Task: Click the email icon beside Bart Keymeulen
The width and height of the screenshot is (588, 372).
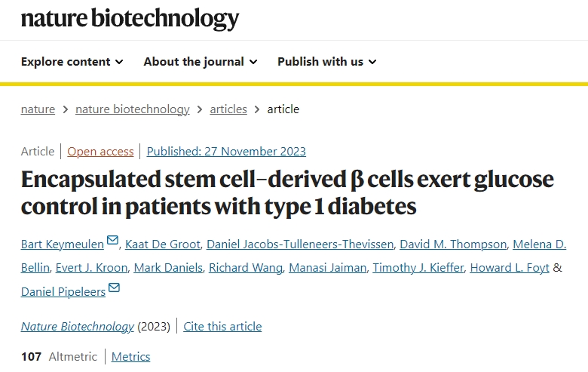Action: point(112,241)
